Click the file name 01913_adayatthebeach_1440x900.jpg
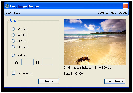 tap(88, 68)
